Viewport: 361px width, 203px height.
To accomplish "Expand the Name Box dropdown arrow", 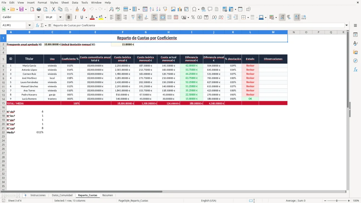I will coord(29,25).
